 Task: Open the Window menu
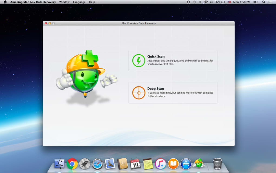pyautogui.click(x=64, y=2)
